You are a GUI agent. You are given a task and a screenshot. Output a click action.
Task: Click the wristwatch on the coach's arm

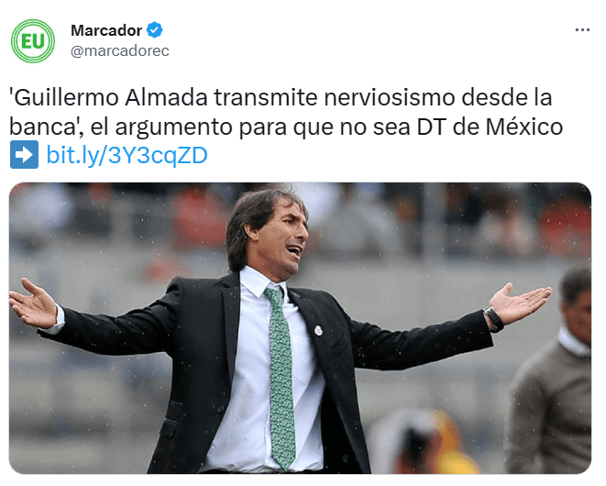click(x=493, y=318)
